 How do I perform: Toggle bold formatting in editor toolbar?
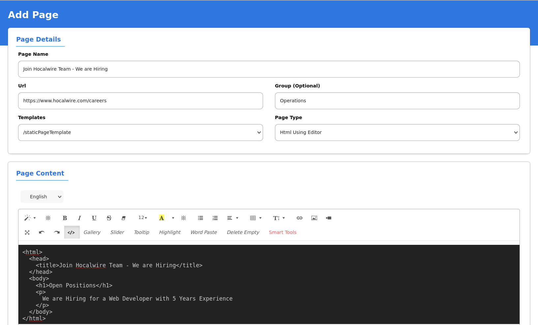65,218
